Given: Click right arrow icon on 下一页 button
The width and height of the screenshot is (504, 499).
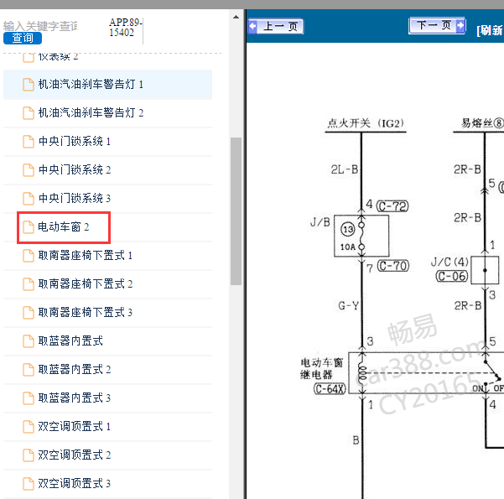Looking at the screenshot, I should [x=460, y=25].
